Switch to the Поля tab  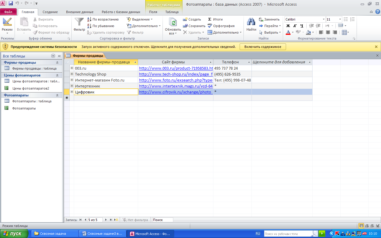coord(153,12)
